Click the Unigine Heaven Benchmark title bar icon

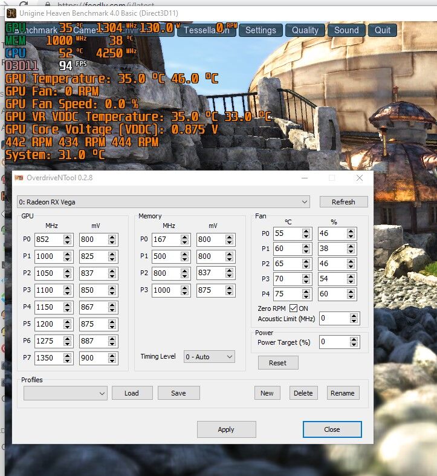click(x=11, y=13)
